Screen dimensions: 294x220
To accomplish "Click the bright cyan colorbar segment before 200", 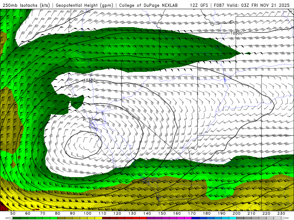I will (x=233, y=218).
